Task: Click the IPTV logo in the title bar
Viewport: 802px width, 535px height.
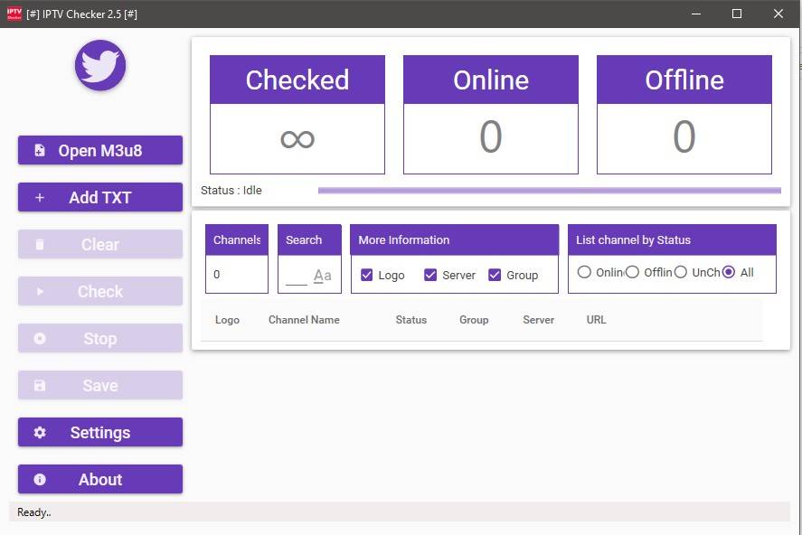Action: [x=14, y=14]
